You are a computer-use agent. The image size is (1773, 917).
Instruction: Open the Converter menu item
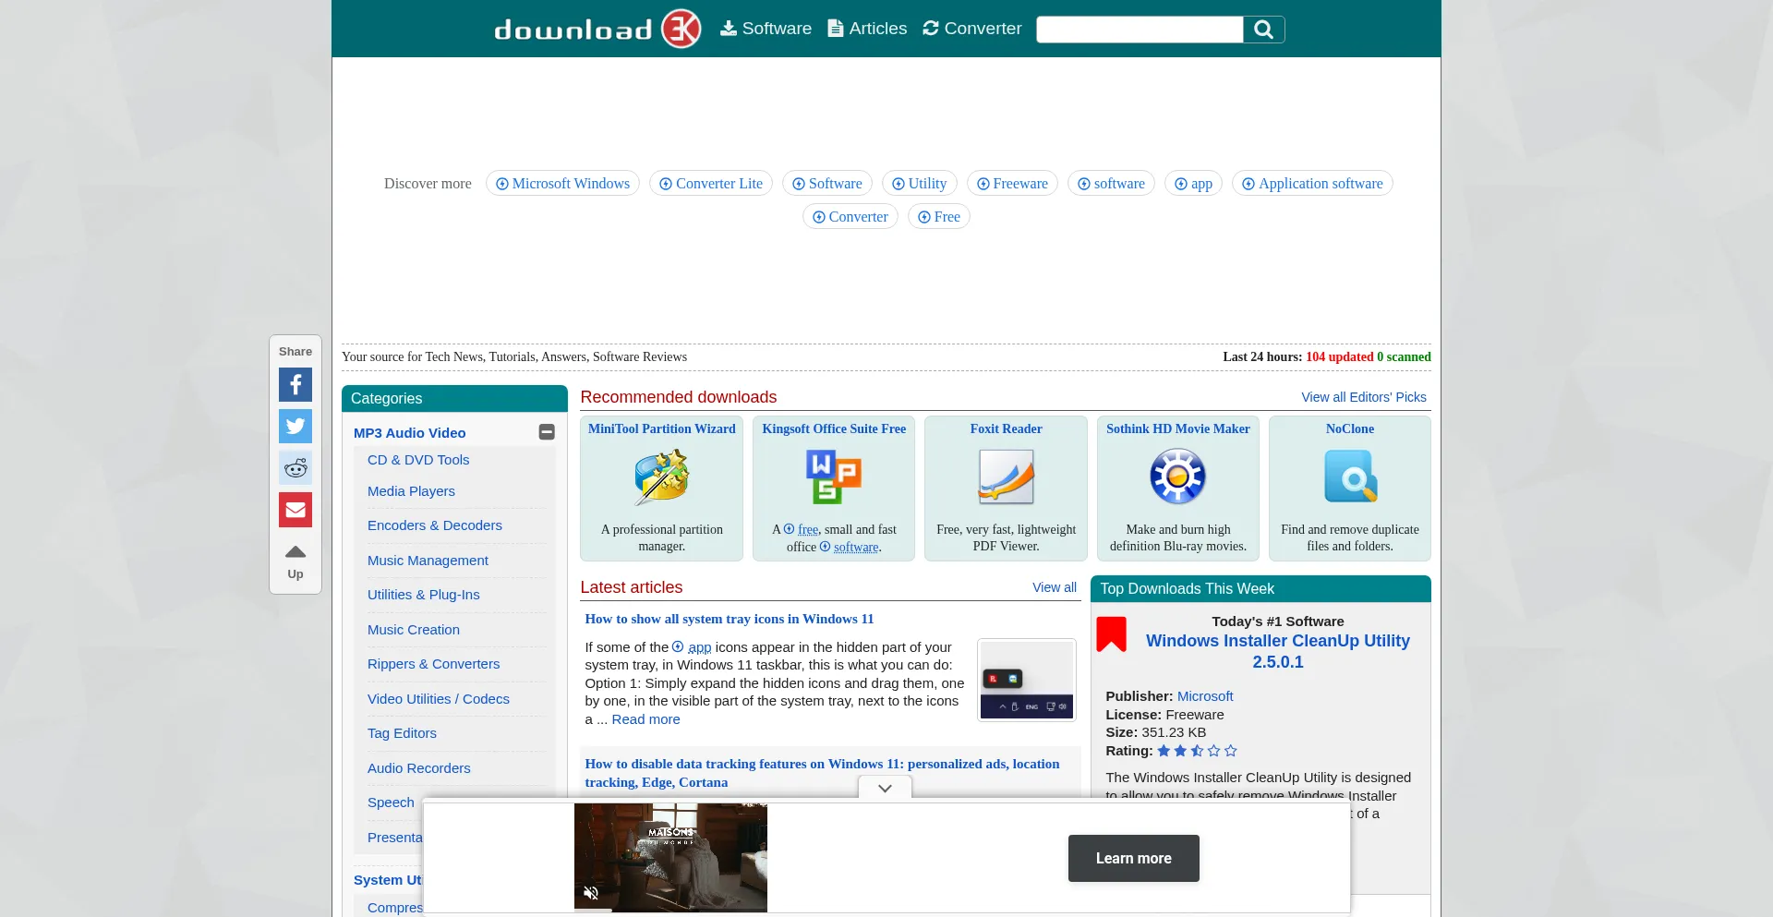(x=971, y=29)
